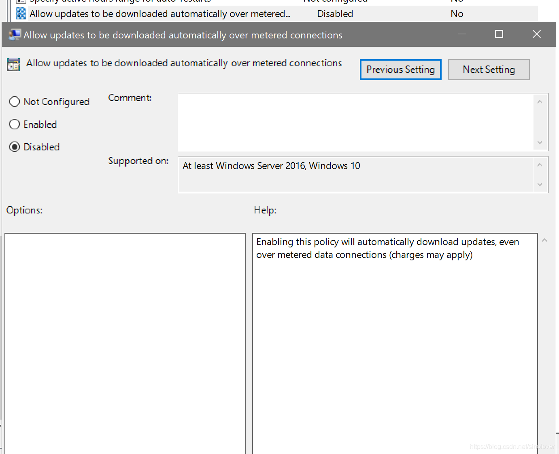Maximize the policy setting dialog
The width and height of the screenshot is (559, 454).
499,34
